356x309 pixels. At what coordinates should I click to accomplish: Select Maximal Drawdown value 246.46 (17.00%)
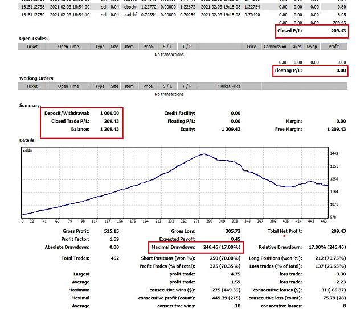pyautogui.click(x=222, y=247)
